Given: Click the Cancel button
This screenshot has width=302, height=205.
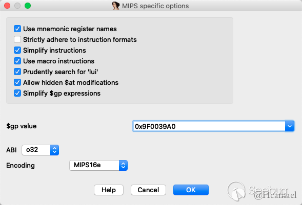Looking at the screenshot, I should pyautogui.click(x=148, y=190).
